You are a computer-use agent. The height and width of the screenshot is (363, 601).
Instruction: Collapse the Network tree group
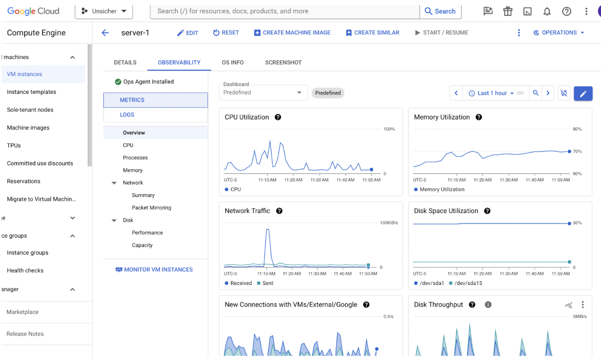click(114, 183)
